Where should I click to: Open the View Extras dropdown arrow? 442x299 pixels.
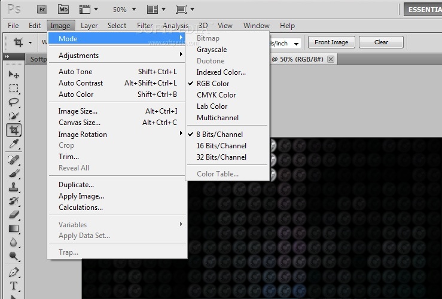(96, 10)
